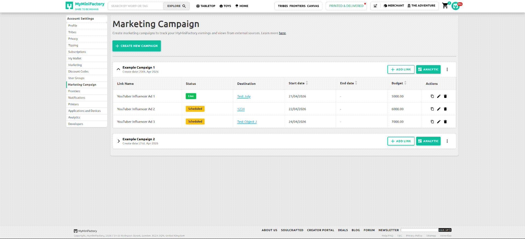Duplicate YouTuber Influencer Ad 3 link
This screenshot has height=239, width=525.
click(x=432, y=122)
